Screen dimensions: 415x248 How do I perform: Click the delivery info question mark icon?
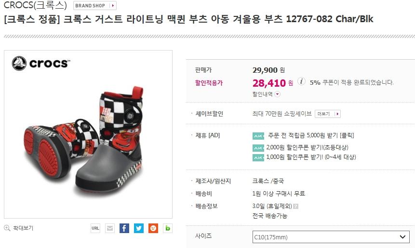click(295, 206)
